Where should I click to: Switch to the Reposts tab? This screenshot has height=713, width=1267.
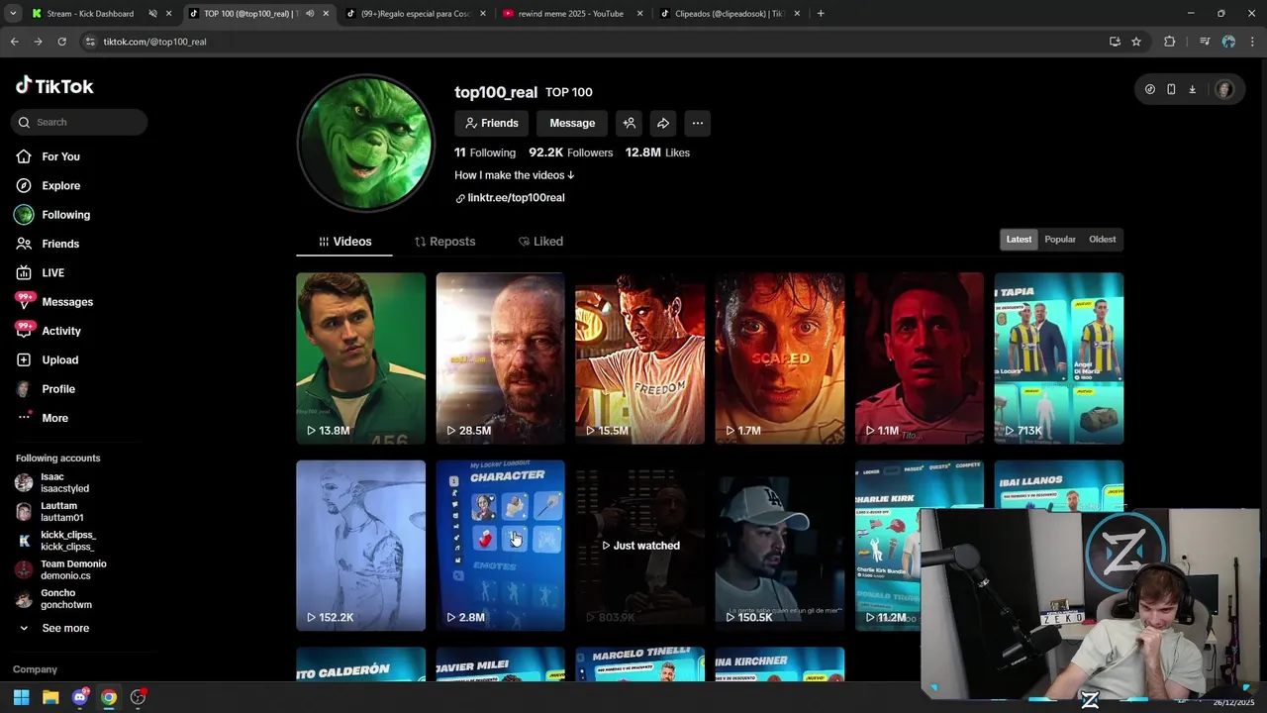coord(444,242)
